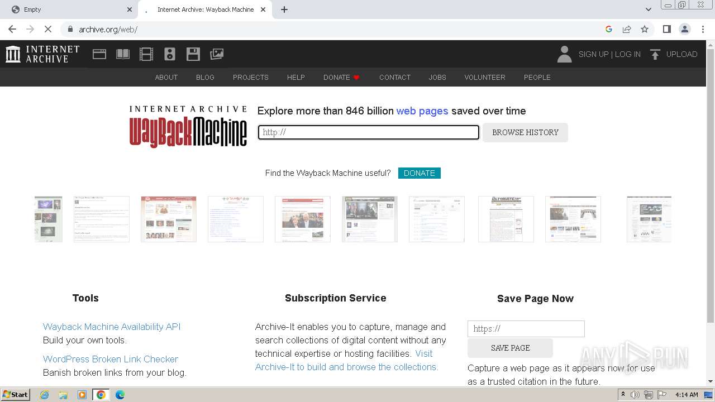Open the Web media type icon
Image resolution: width=715 pixels, height=402 pixels.
(x=99, y=54)
